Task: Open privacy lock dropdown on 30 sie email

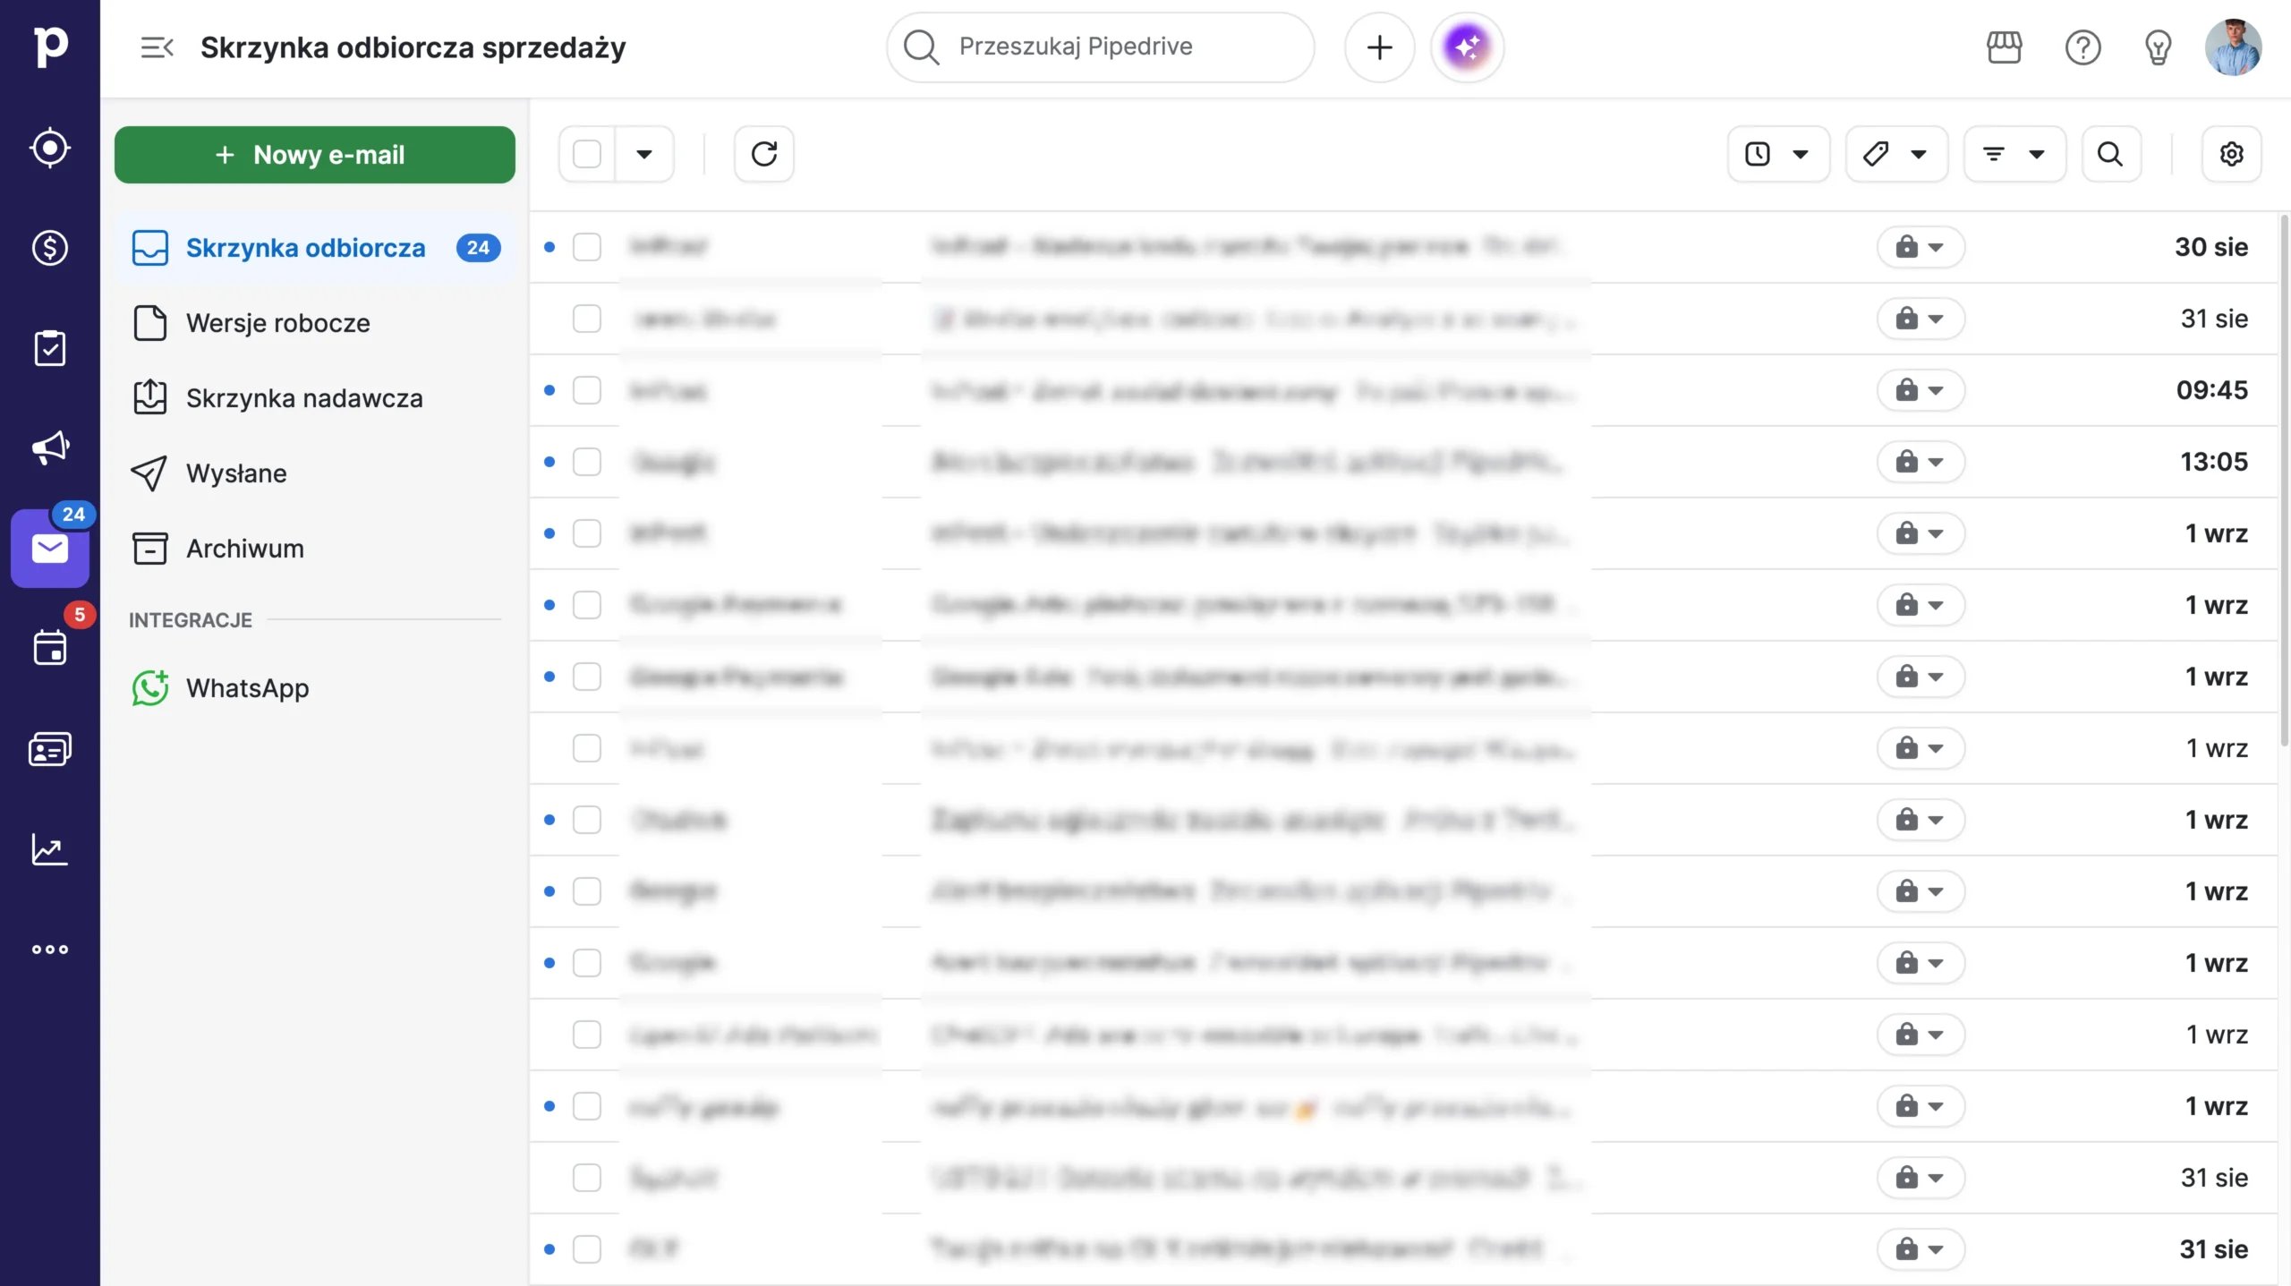Action: click(x=1921, y=247)
